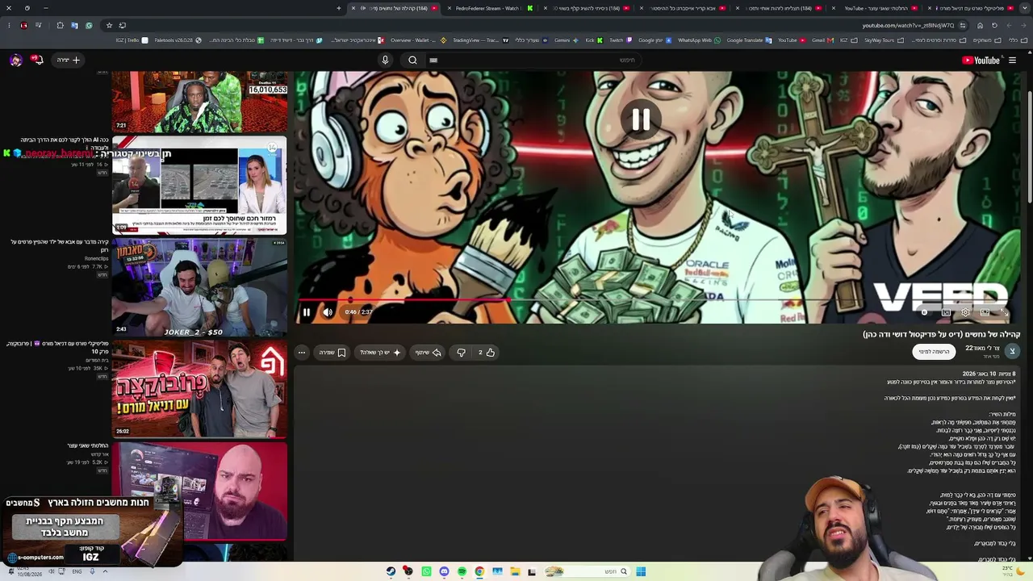Click the white Subscribe button
This screenshot has height=581, width=1033.
click(x=935, y=352)
